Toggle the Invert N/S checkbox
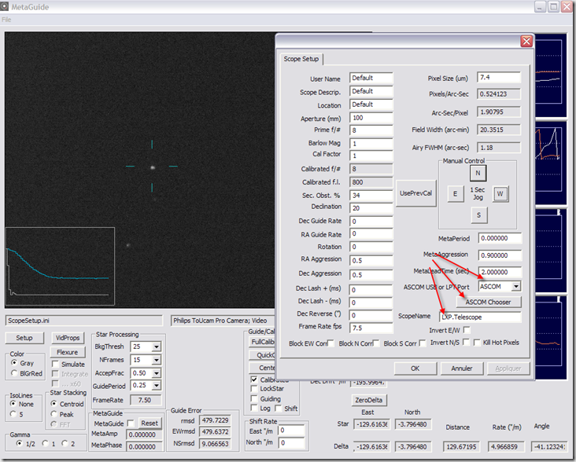This screenshot has height=462, width=576. click(466, 342)
